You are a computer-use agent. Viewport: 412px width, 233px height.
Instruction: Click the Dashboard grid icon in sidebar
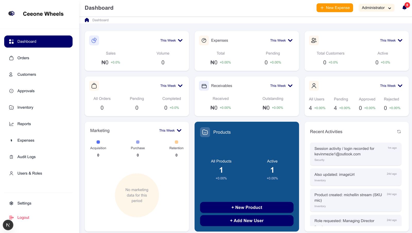[11, 42]
